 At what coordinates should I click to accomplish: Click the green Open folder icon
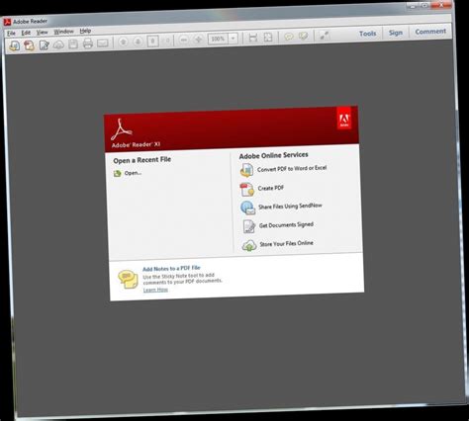118,174
